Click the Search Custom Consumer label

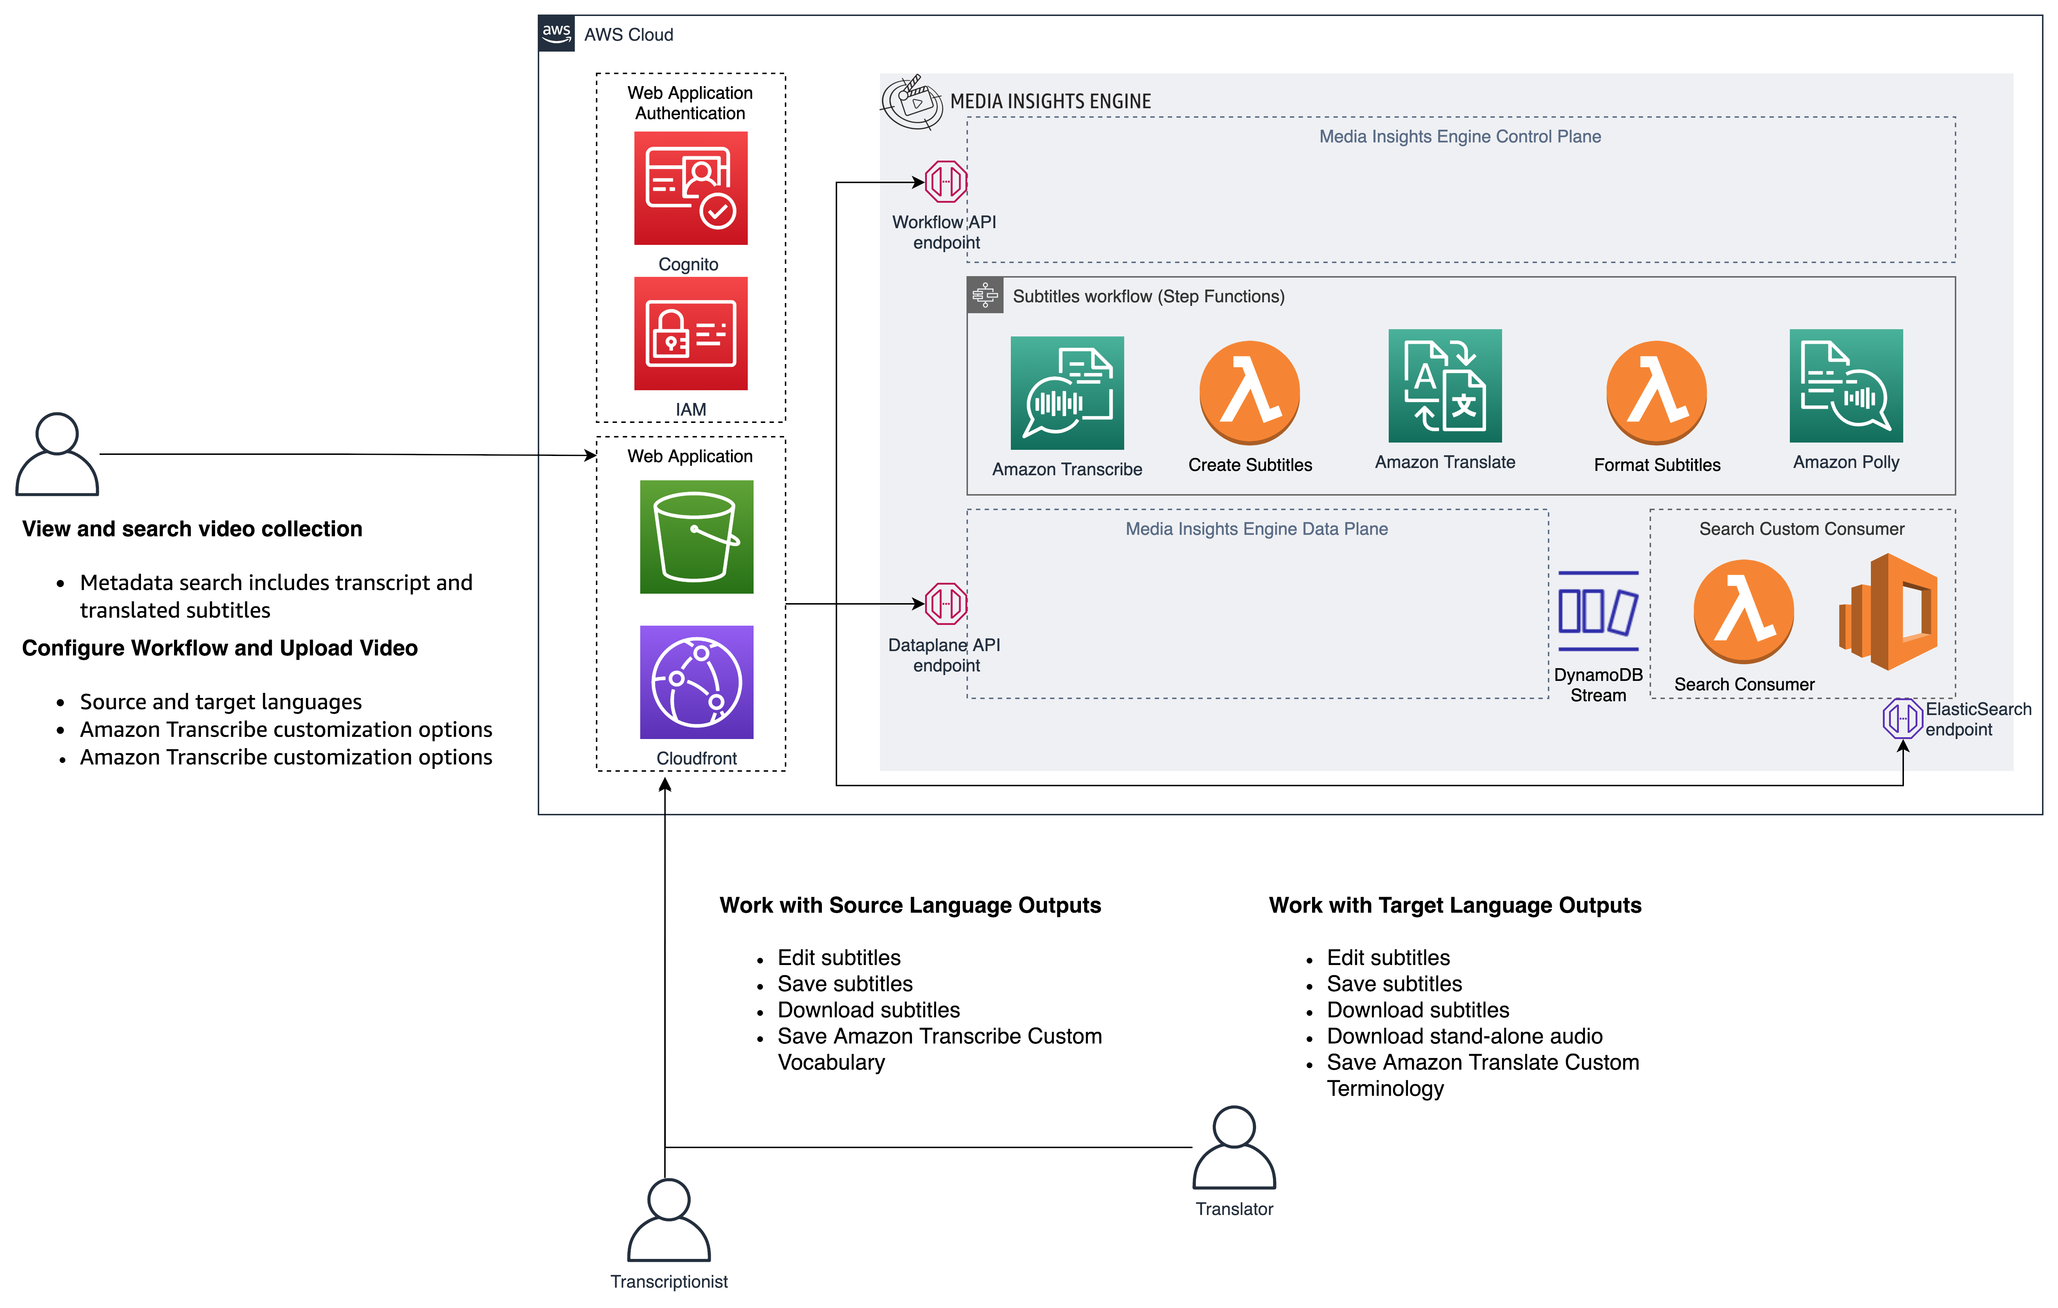[1801, 529]
